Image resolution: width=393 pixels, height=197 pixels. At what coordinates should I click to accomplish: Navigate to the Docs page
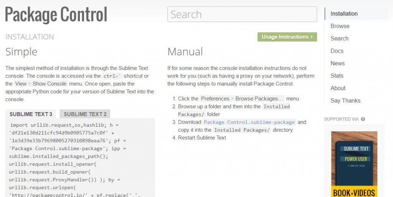pos(337,51)
